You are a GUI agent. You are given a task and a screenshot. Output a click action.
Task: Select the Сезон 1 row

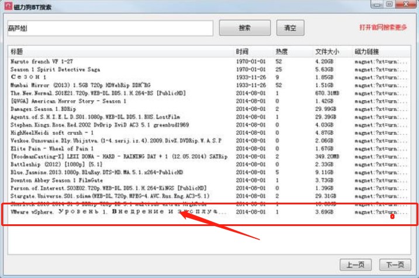coord(209,77)
